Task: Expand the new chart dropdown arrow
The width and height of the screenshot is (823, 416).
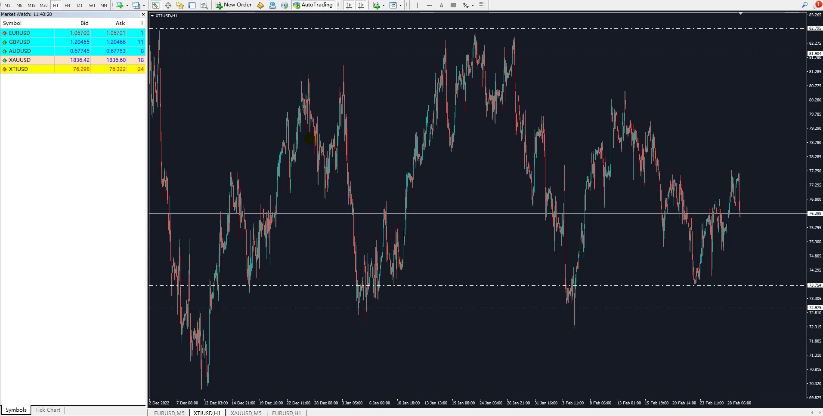Action: [127, 5]
